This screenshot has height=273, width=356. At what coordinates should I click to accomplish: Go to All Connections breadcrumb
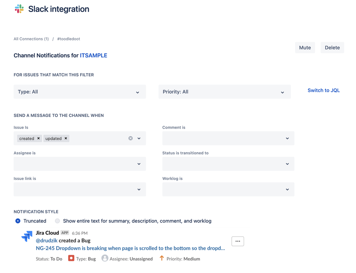click(x=31, y=39)
